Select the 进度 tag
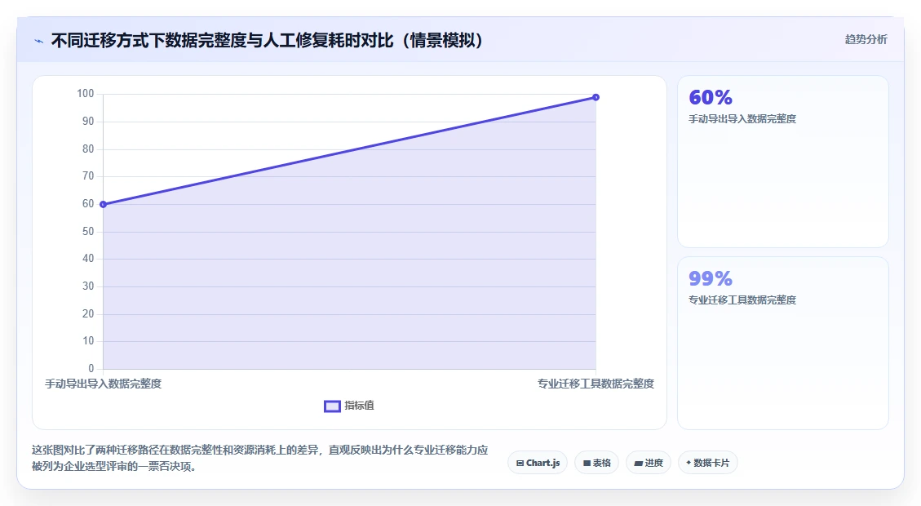The height and width of the screenshot is (506, 921). (x=649, y=463)
